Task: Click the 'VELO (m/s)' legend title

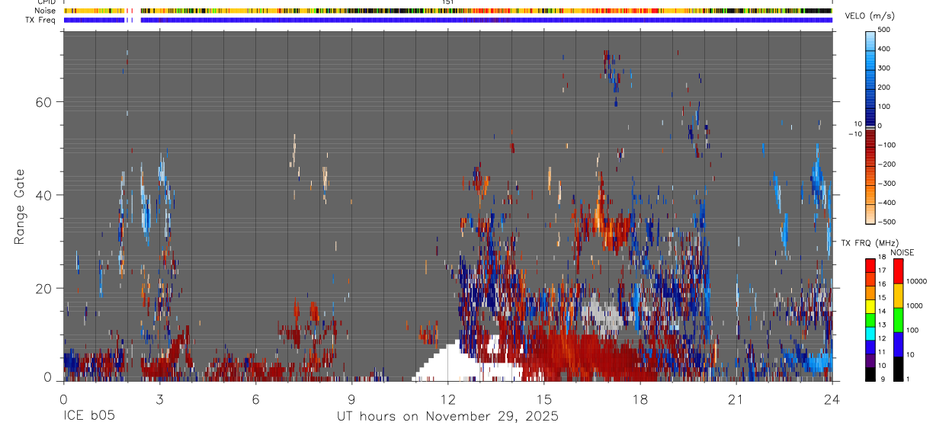Action: pos(868,17)
